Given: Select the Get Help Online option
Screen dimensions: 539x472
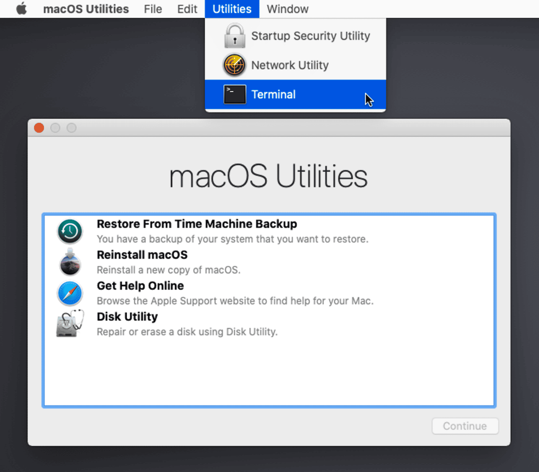Looking at the screenshot, I should tap(140, 286).
